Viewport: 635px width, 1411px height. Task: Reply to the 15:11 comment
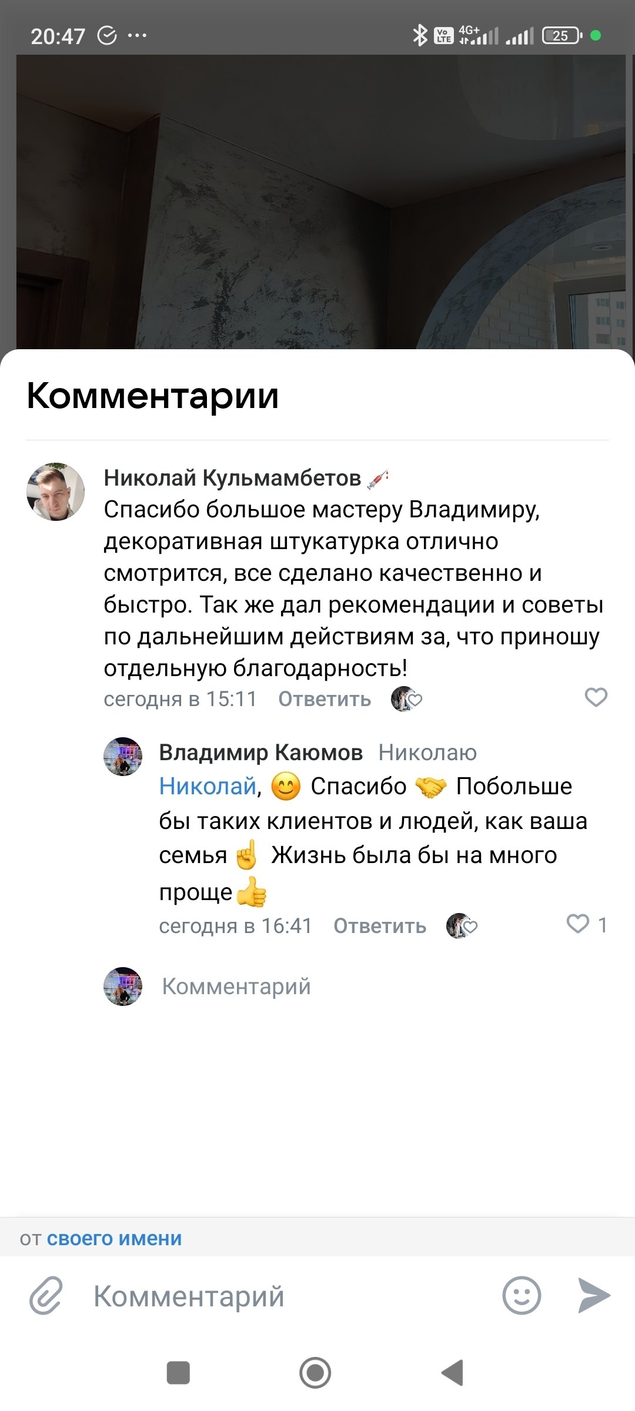pyautogui.click(x=325, y=699)
